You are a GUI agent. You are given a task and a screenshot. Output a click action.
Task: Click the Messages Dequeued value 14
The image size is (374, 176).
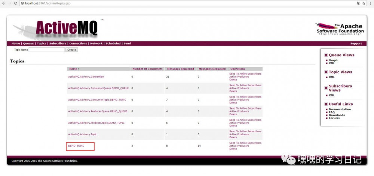click(x=199, y=146)
